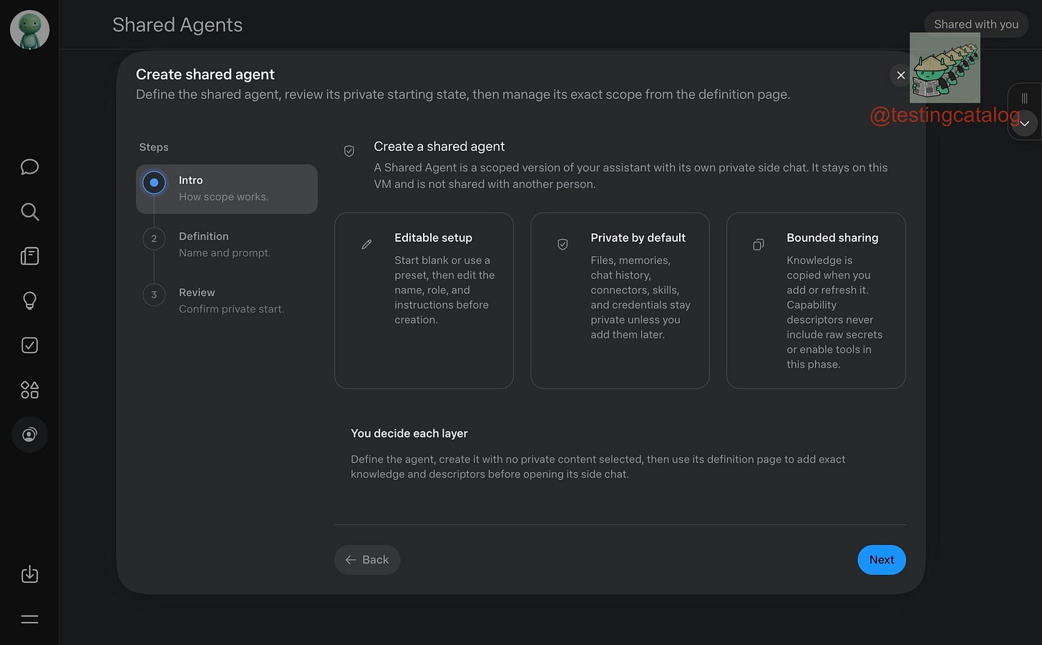The image size is (1042, 645).
Task: Open the checkbox tasks icon in sidebar
Action: pyautogui.click(x=29, y=345)
